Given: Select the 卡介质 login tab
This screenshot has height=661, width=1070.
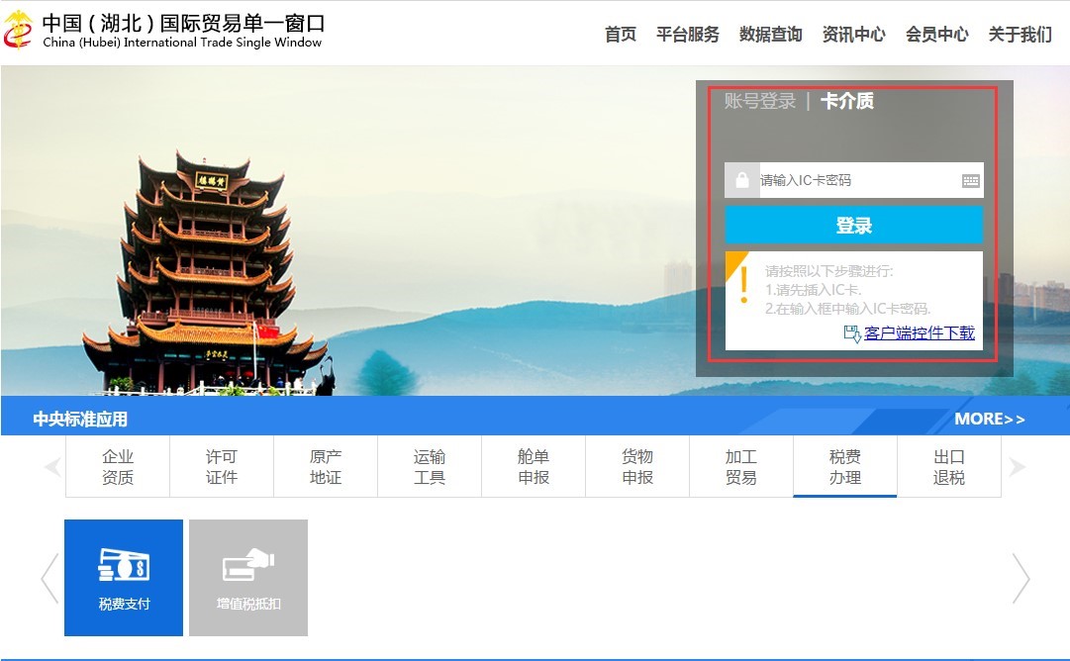Looking at the screenshot, I should pos(846,101).
